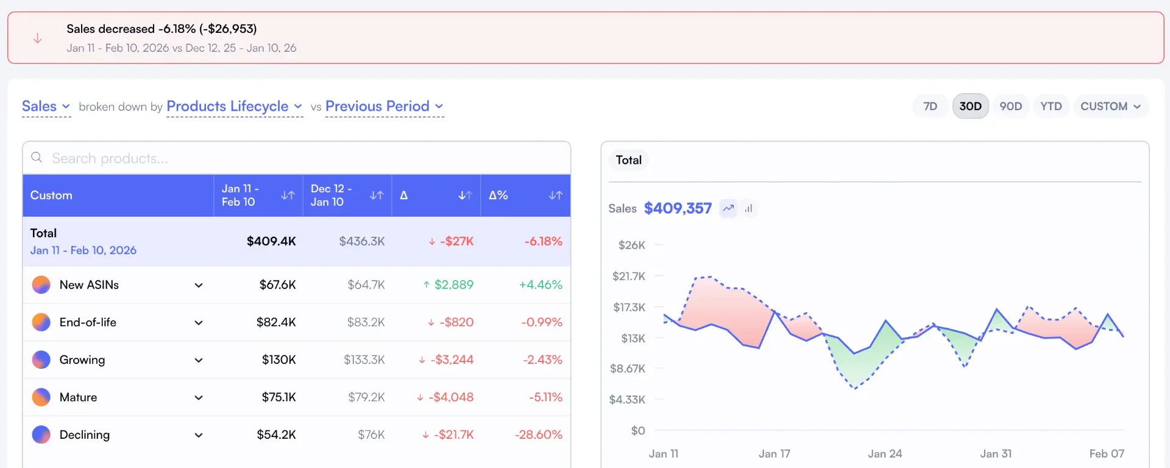Click the Total row date range link
This screenshot has height=468, width=1170.
coord(83,250)
